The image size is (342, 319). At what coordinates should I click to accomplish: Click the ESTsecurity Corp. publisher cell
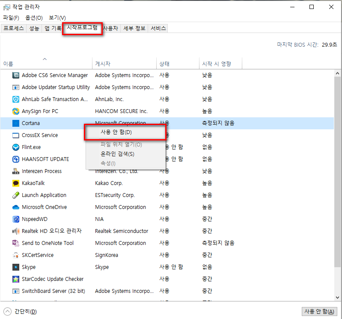coord(115,195)
